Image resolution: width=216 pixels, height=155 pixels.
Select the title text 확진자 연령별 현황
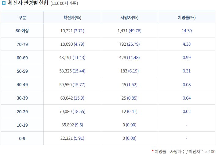coord(28,3)
